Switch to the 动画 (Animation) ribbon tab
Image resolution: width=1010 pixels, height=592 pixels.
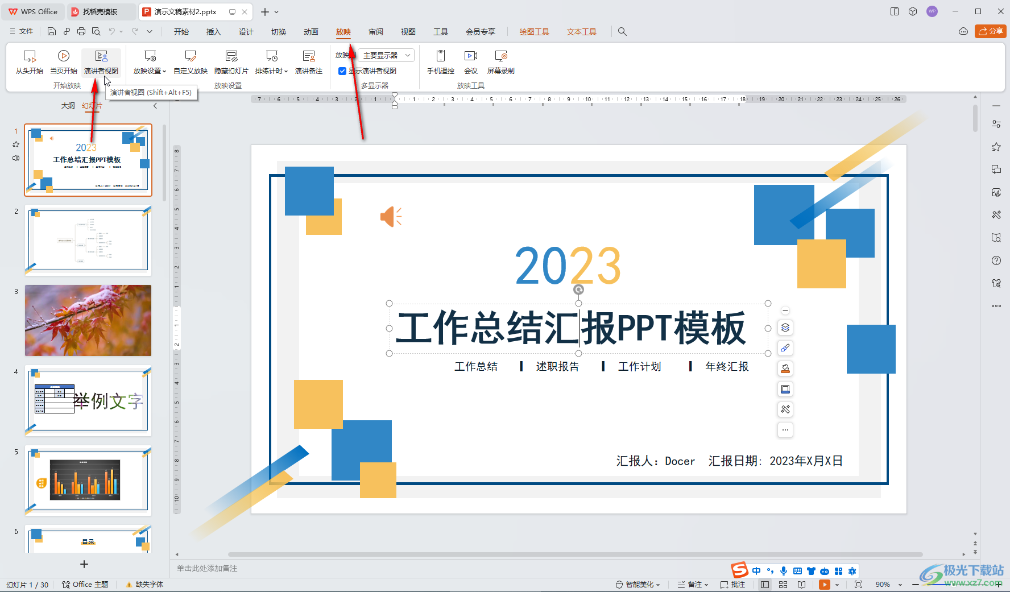[311, 32]
